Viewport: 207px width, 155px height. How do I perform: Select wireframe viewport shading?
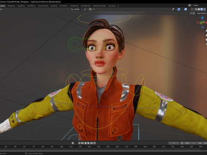coord(196,9)
